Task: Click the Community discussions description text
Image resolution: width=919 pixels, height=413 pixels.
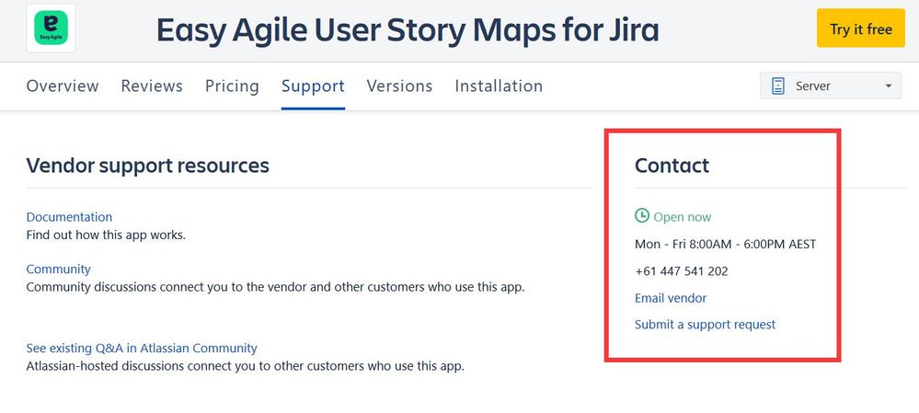Action: click(x=275, y=288)
